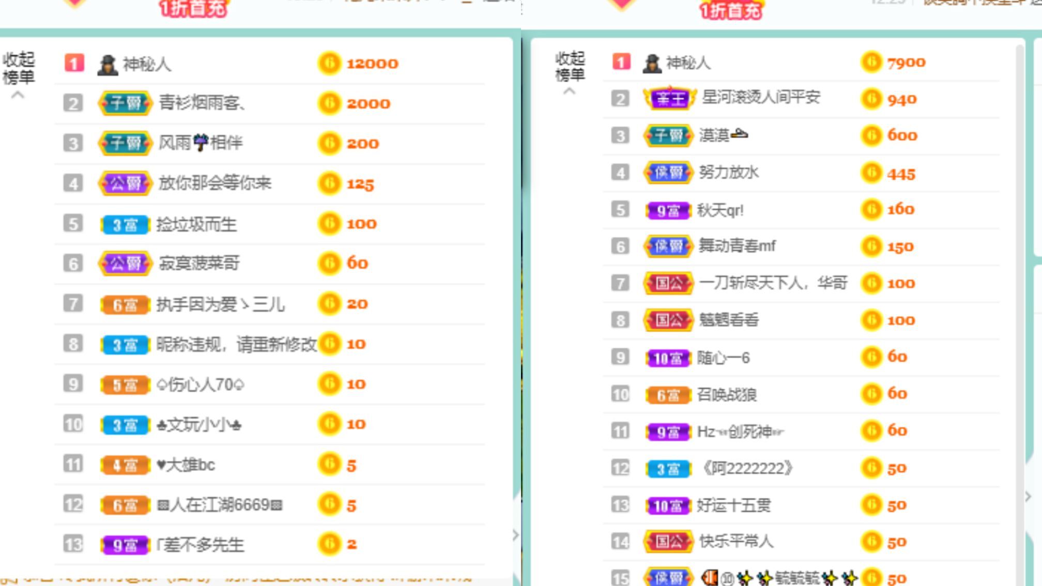This screenshot has height=586, width=1042.
Task: Select username 寂寞菠菜哥
Action: 199,264
